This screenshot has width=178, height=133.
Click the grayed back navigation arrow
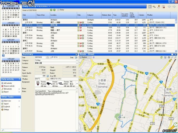[x=169, y=7]
